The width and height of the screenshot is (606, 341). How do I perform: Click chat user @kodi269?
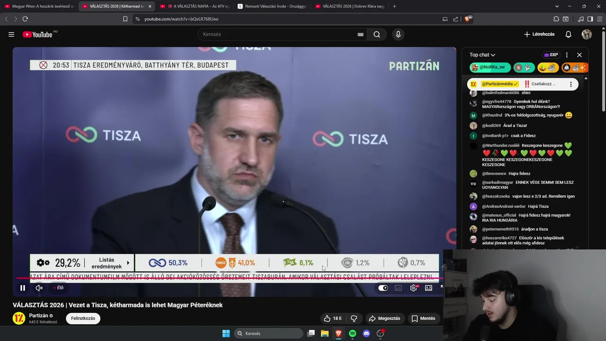(491, 126)
